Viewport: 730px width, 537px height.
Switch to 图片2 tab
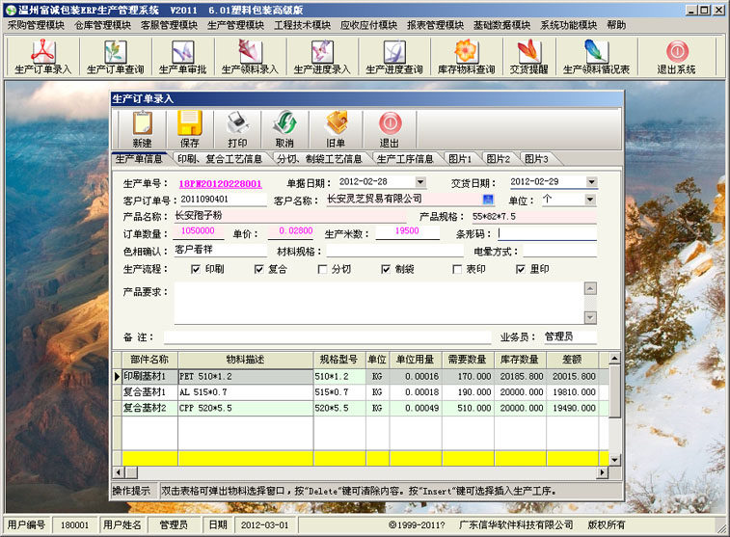pyautogui.click(x=499, y=159)
